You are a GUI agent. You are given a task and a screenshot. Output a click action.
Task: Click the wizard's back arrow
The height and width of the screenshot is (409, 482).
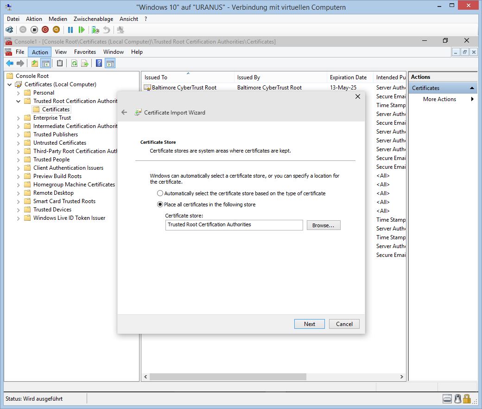tap(124, 112)
